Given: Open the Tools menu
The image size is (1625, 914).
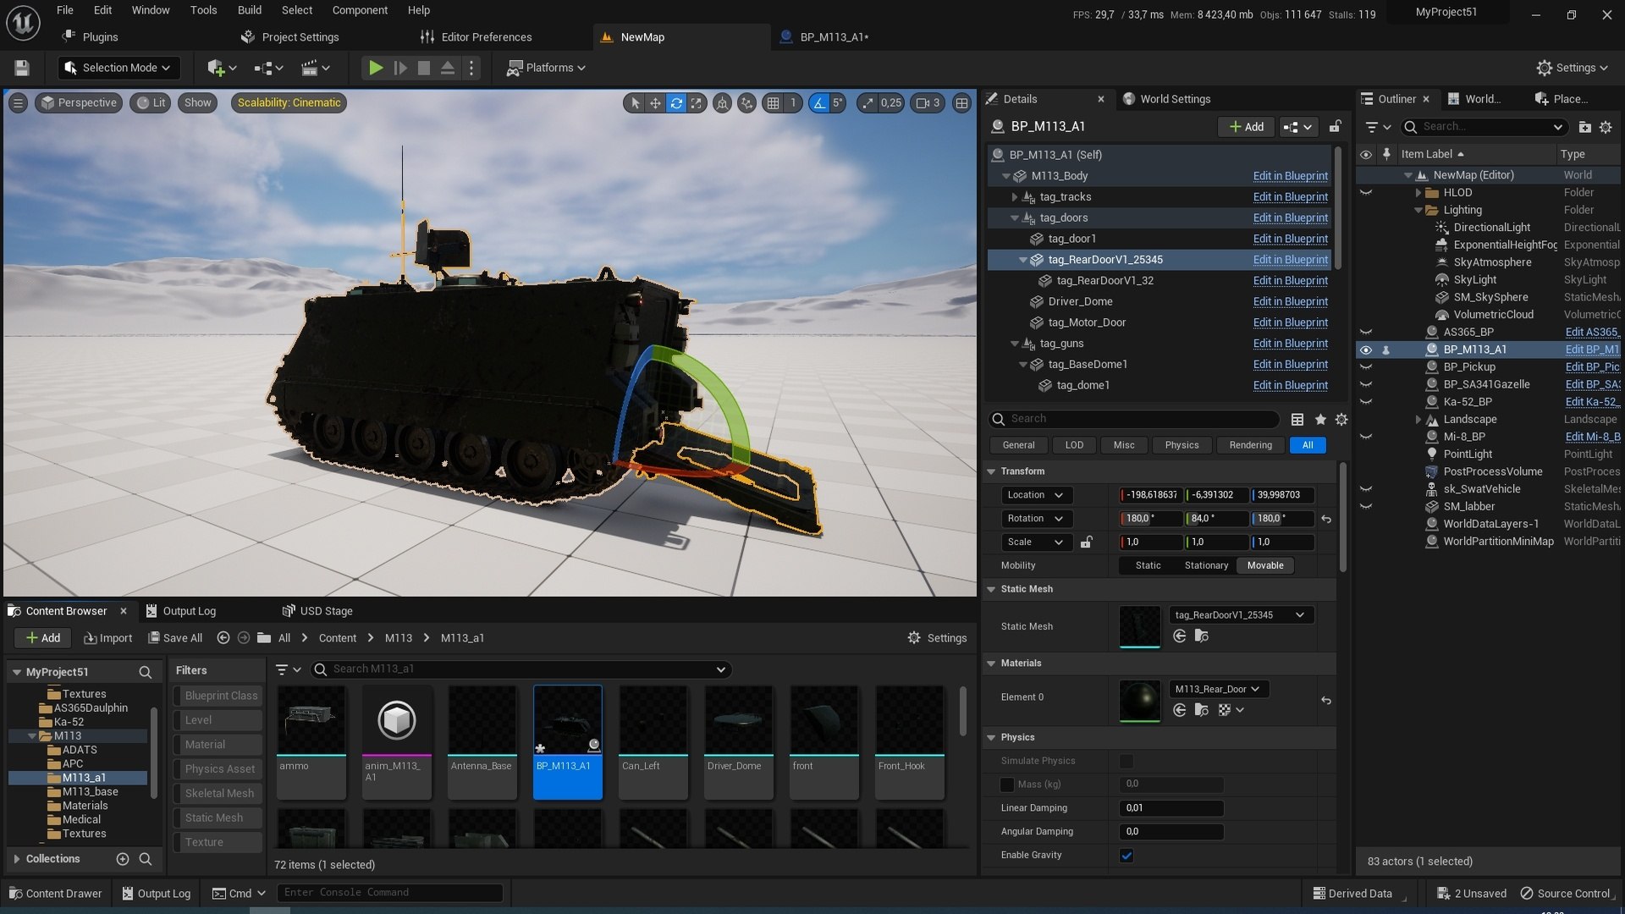Looking at the screenshot, I should [x=203, y=10].
